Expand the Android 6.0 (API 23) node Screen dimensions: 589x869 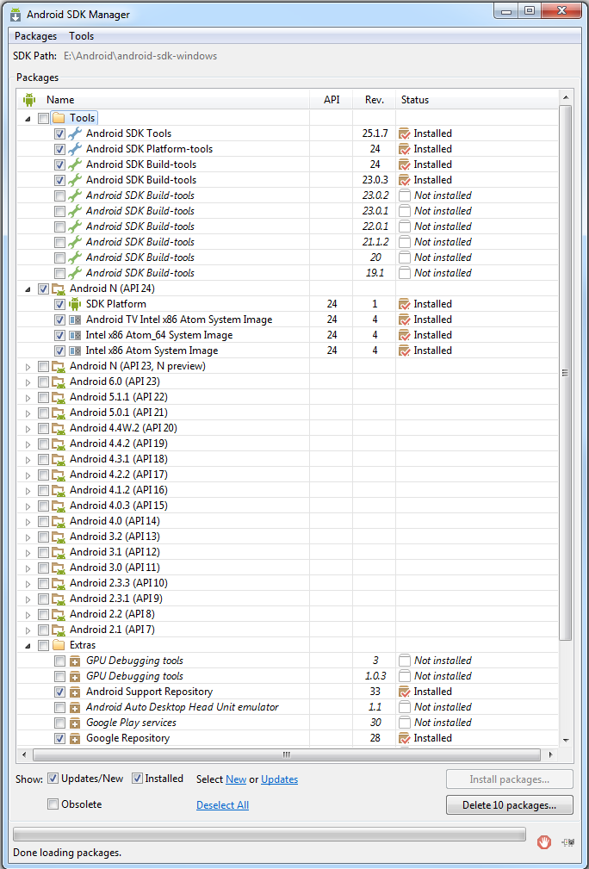click(x=28, y=382)
